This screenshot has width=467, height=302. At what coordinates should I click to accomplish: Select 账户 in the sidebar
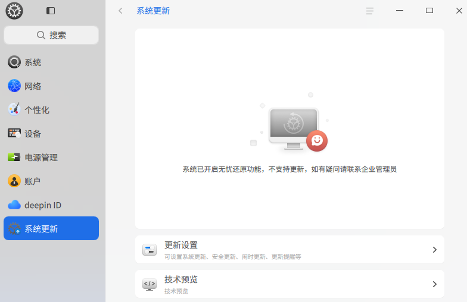tap(51, 181)
